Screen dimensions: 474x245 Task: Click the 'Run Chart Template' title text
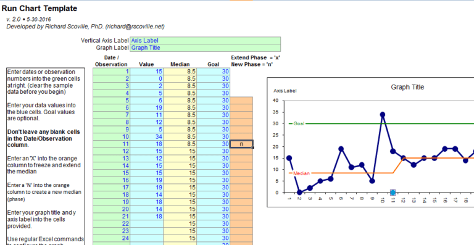tap(39, 9)
